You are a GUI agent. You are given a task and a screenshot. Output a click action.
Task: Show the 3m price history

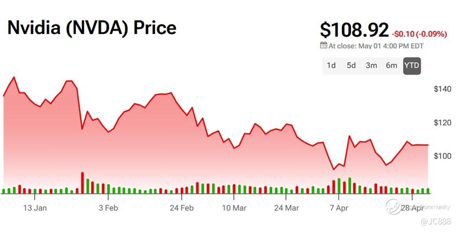point(371,65)
